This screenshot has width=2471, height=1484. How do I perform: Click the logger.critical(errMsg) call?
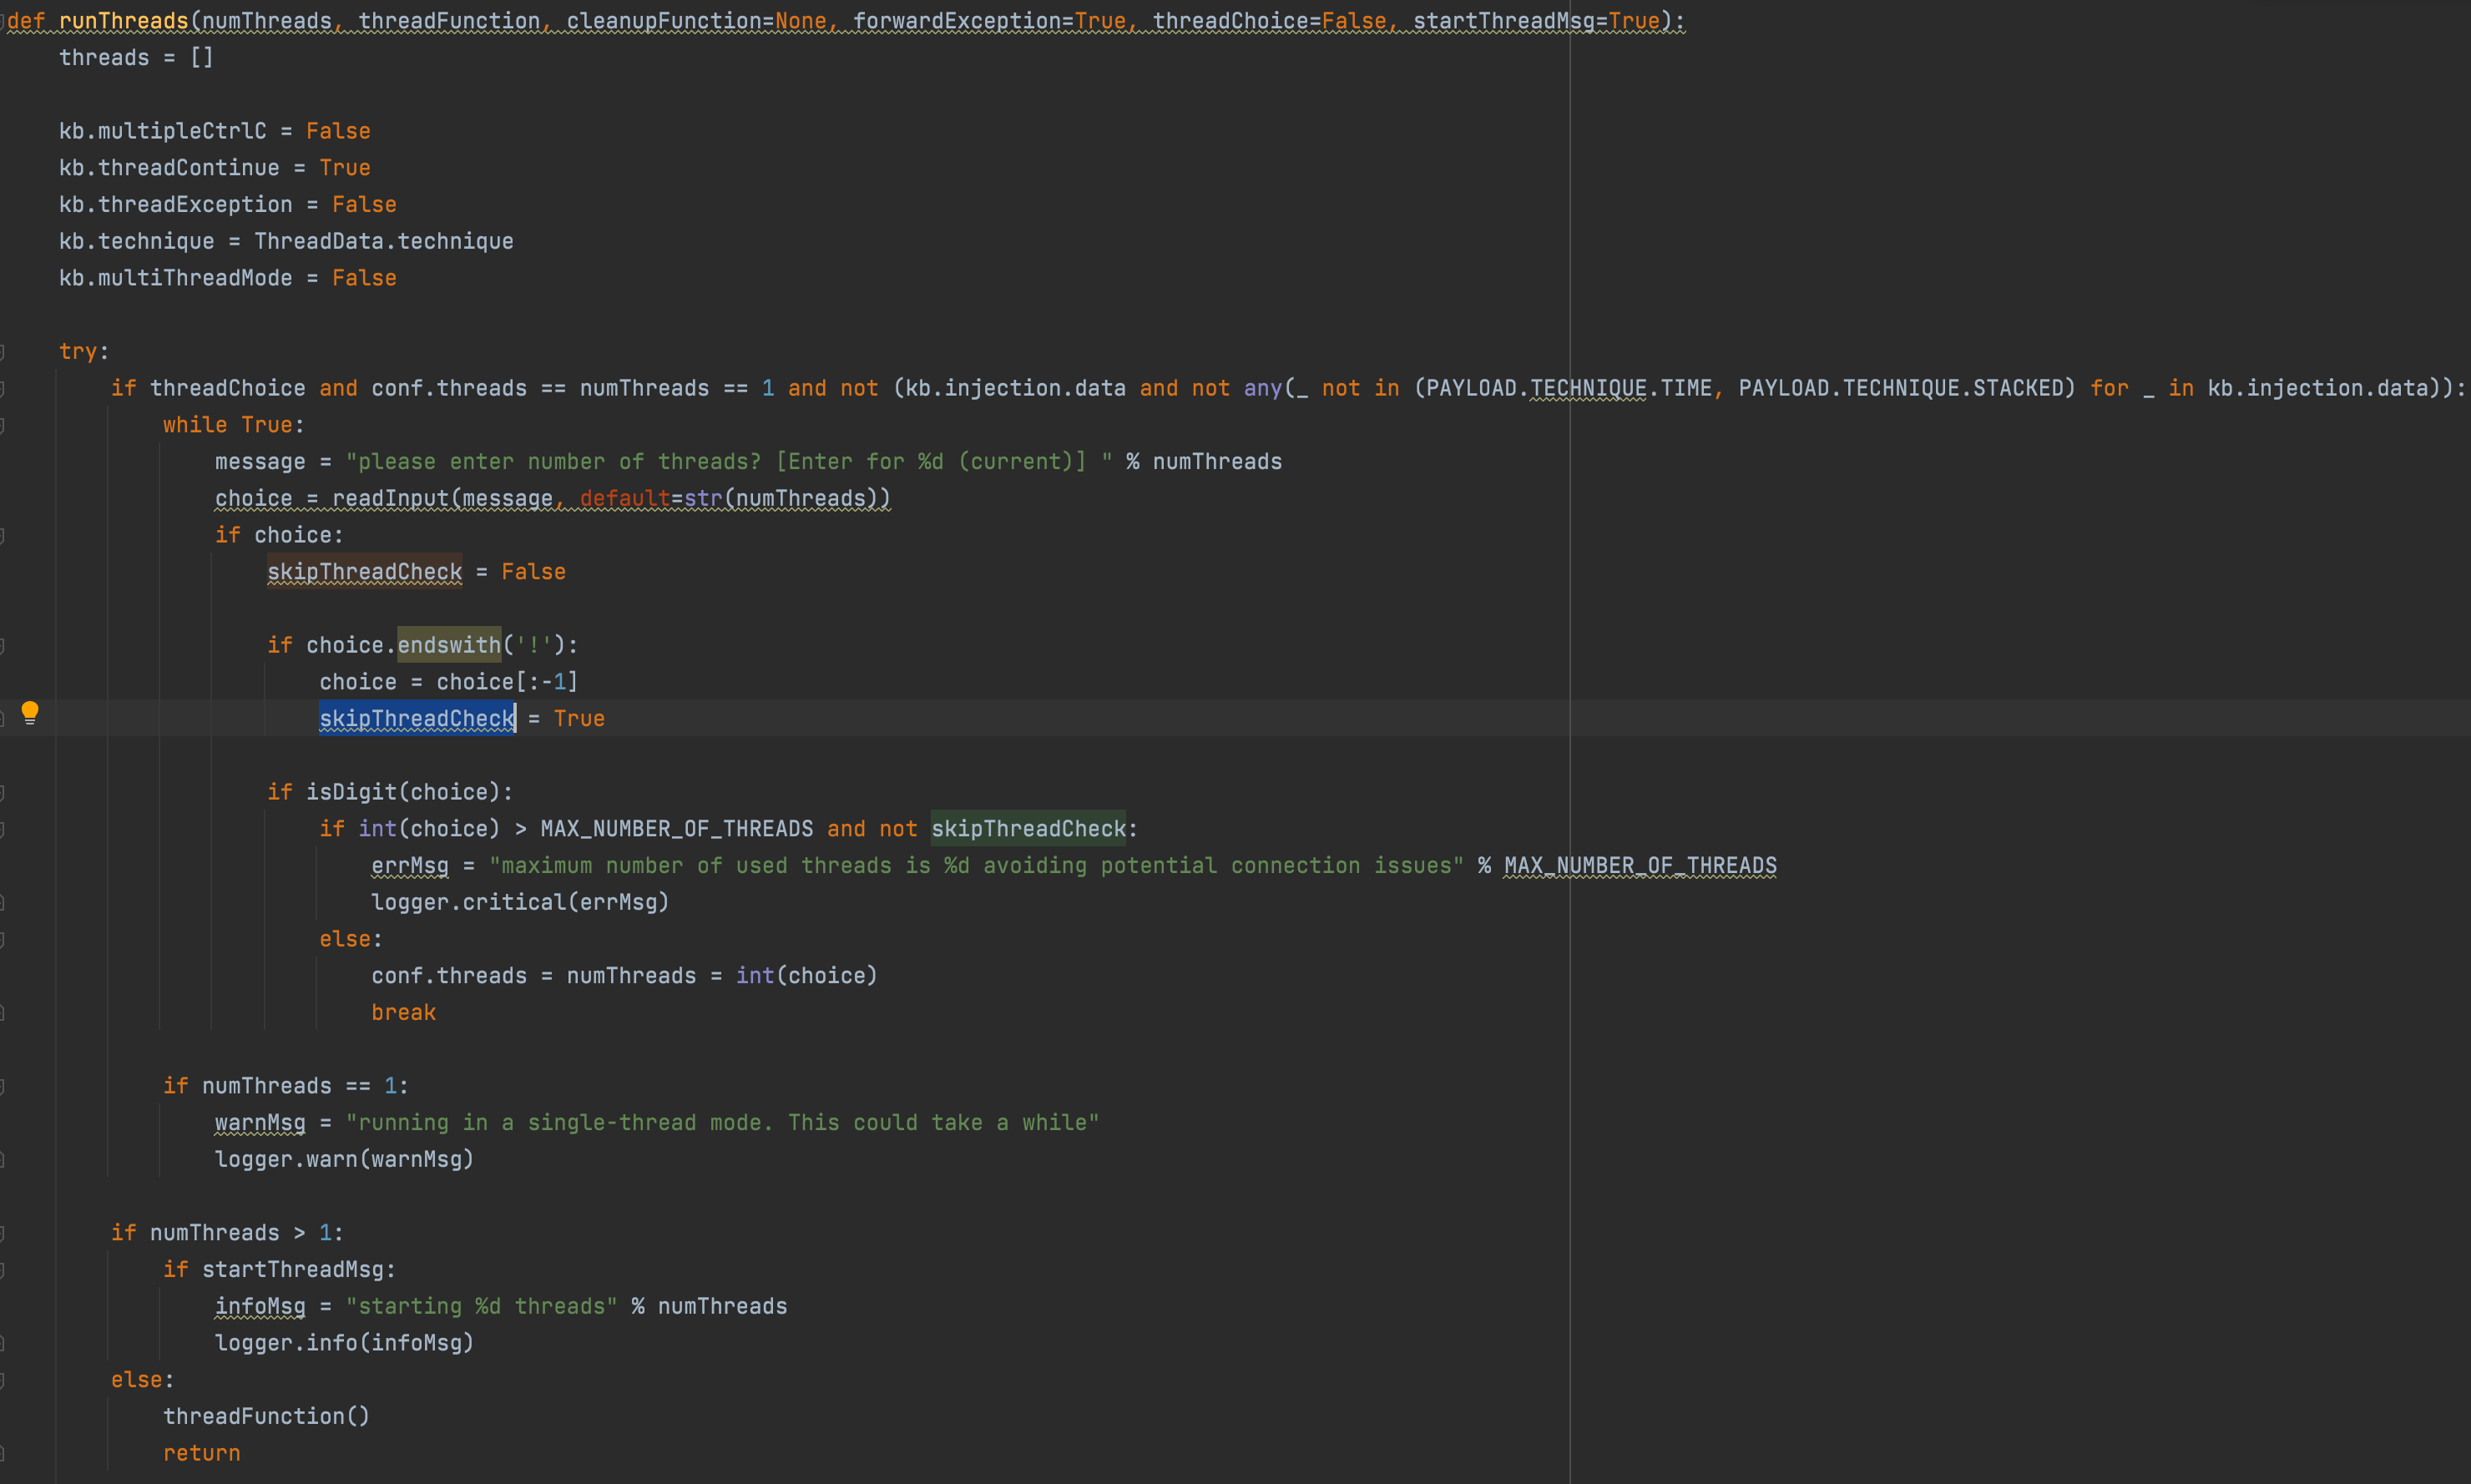tap(519, 902)
